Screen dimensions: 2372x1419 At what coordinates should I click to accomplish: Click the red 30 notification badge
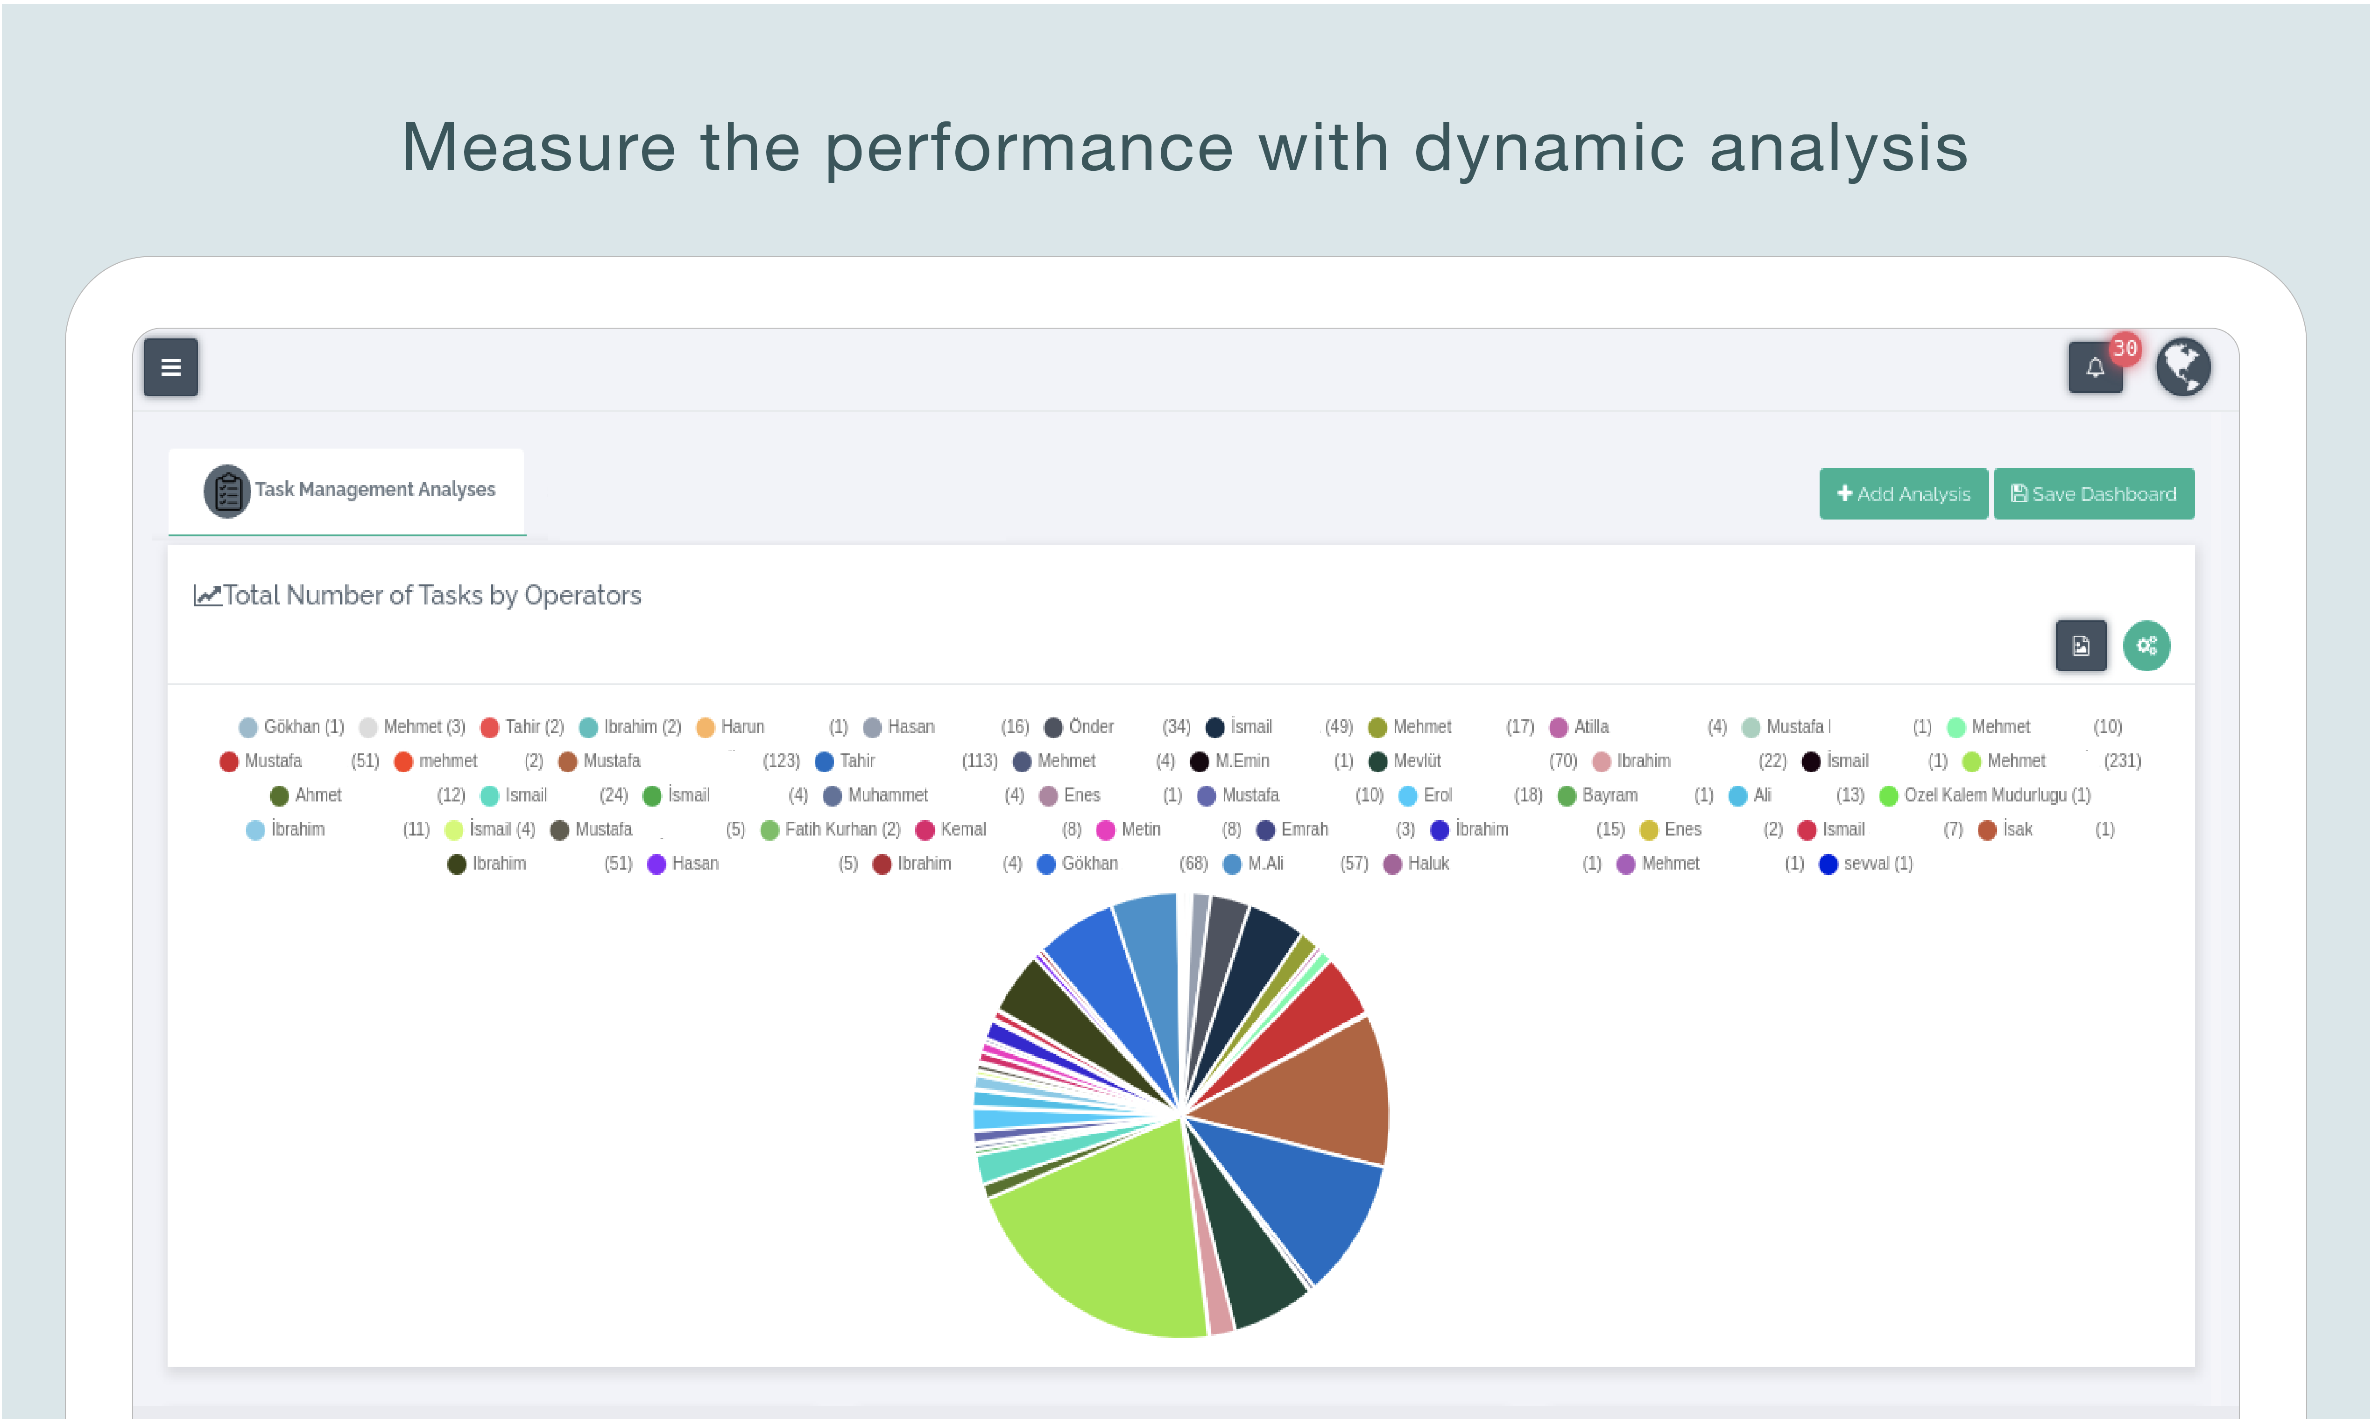pyautogui.click(x=2125, y=349)
